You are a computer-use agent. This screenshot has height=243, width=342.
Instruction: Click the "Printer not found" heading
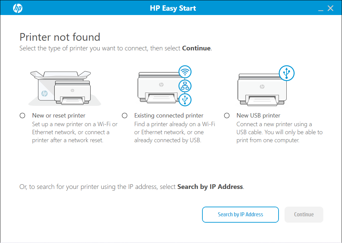(60, 37)
